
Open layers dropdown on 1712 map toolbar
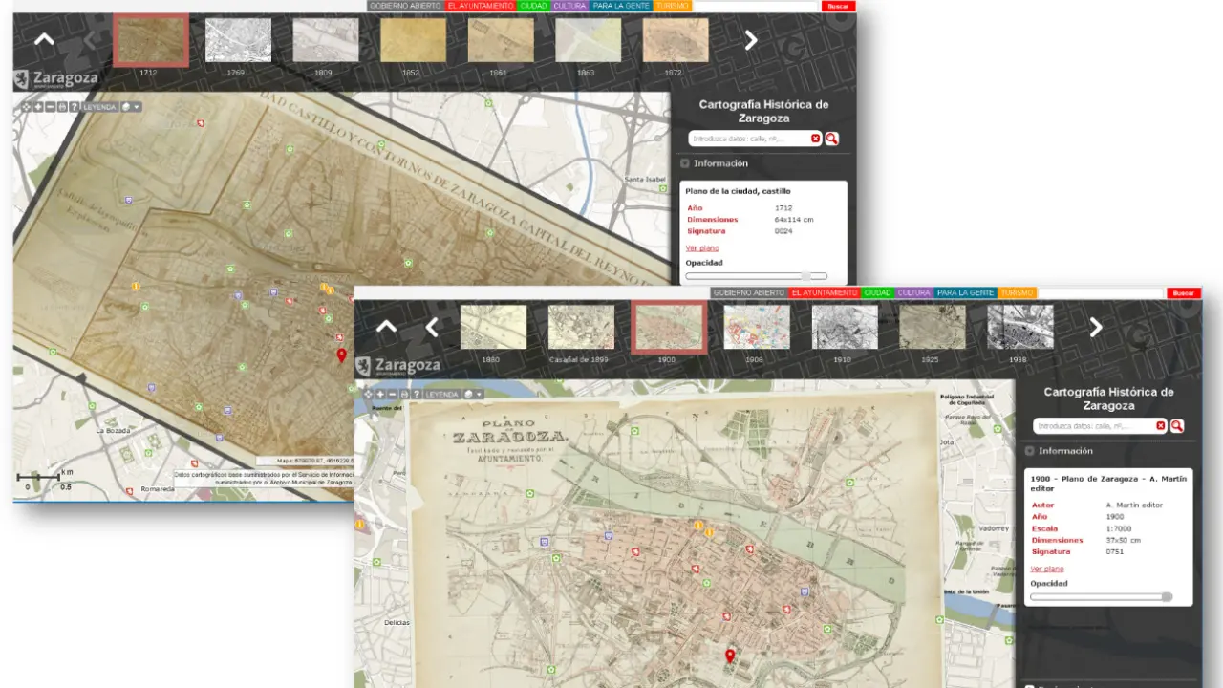pos(131,107)
